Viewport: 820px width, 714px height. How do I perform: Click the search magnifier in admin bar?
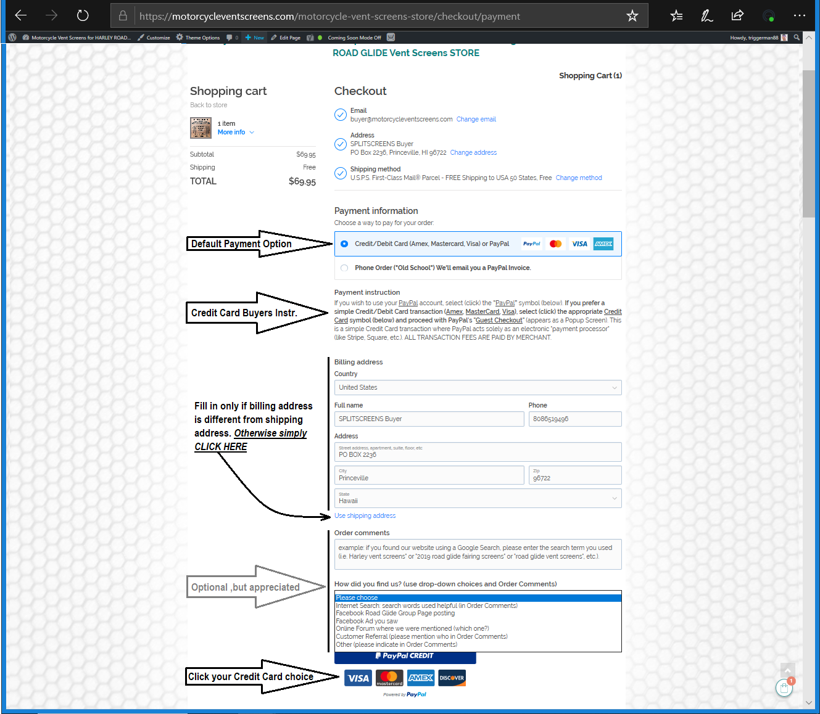797,38
